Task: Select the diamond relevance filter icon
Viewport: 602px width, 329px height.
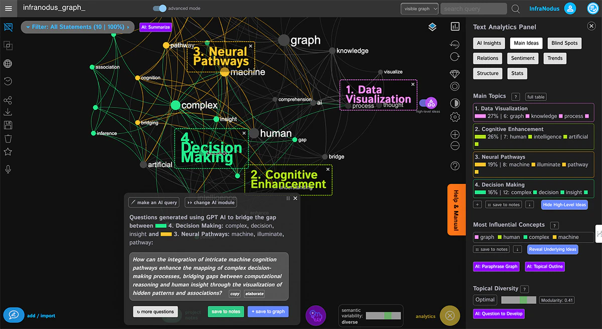Action: pyautogui.click(x=455, y=73)
